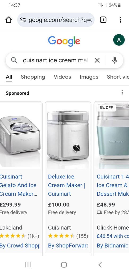The height and width of the screenshot is (273, 129).
Task: Open the Deluxe Ice Cream Maker link
Action: 66,185
